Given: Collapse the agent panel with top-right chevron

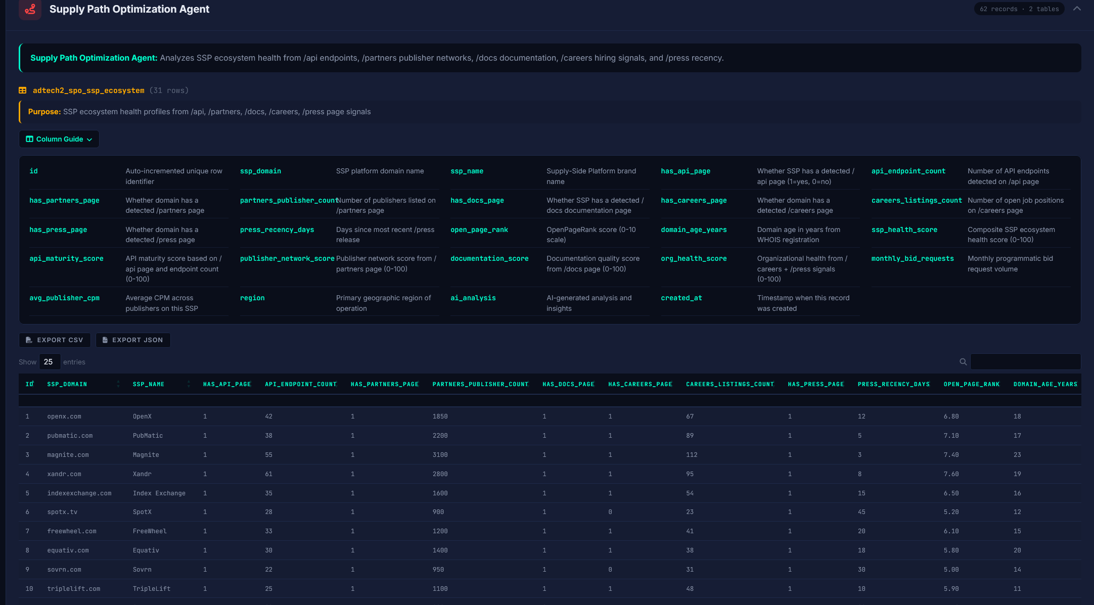Looking at the screenshot, I should (1077, 9).
